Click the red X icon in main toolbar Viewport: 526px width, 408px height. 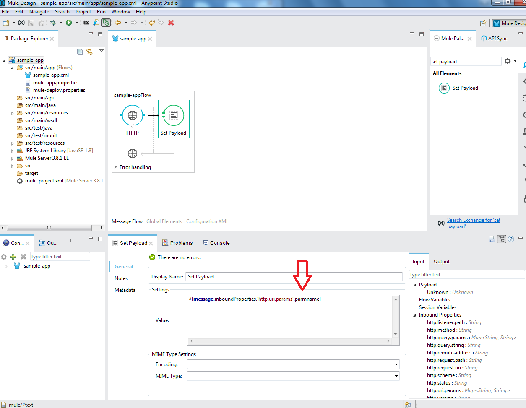(171, 23)
